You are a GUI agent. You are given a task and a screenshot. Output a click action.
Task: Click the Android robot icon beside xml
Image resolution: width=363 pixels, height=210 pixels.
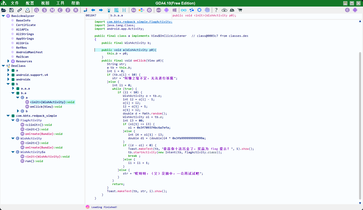(166, 10)
